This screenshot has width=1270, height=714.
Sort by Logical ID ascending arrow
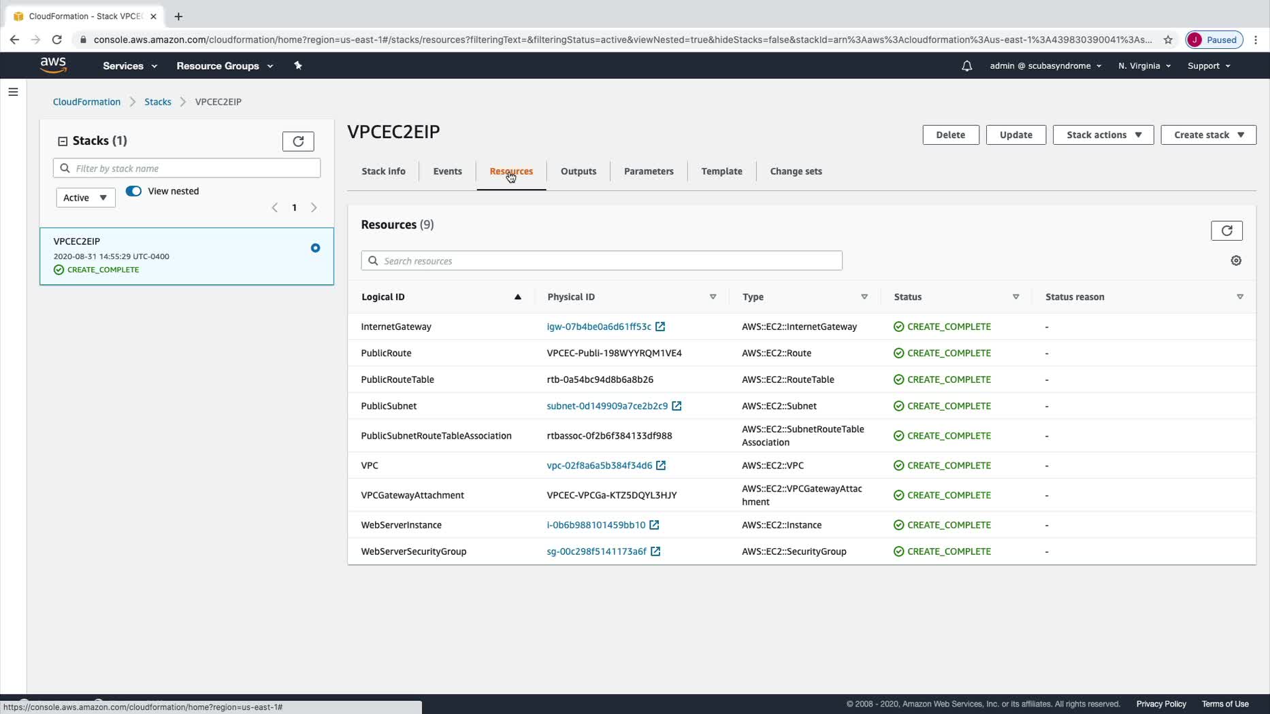(x=517, y=296)
